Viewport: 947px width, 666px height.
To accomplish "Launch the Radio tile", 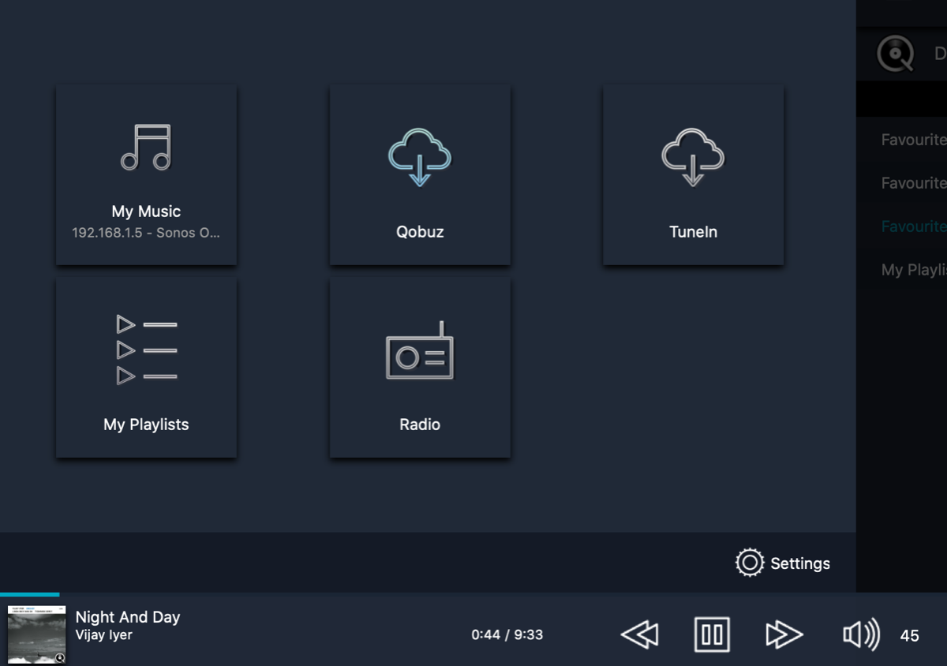I will tap(420, 367).
